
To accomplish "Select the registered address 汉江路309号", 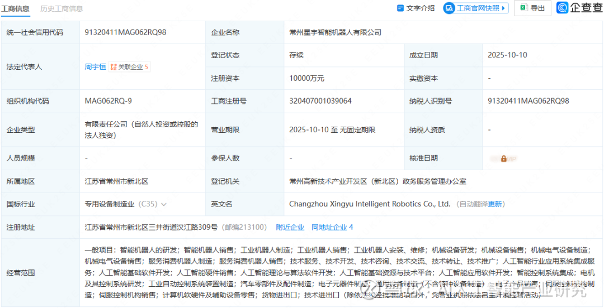I will pos(151,227).
